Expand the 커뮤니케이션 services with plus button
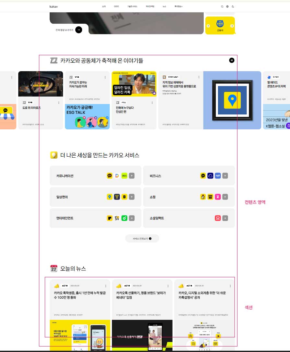The width and height of the screenshot is (290, 352). [x=132, y=176]
